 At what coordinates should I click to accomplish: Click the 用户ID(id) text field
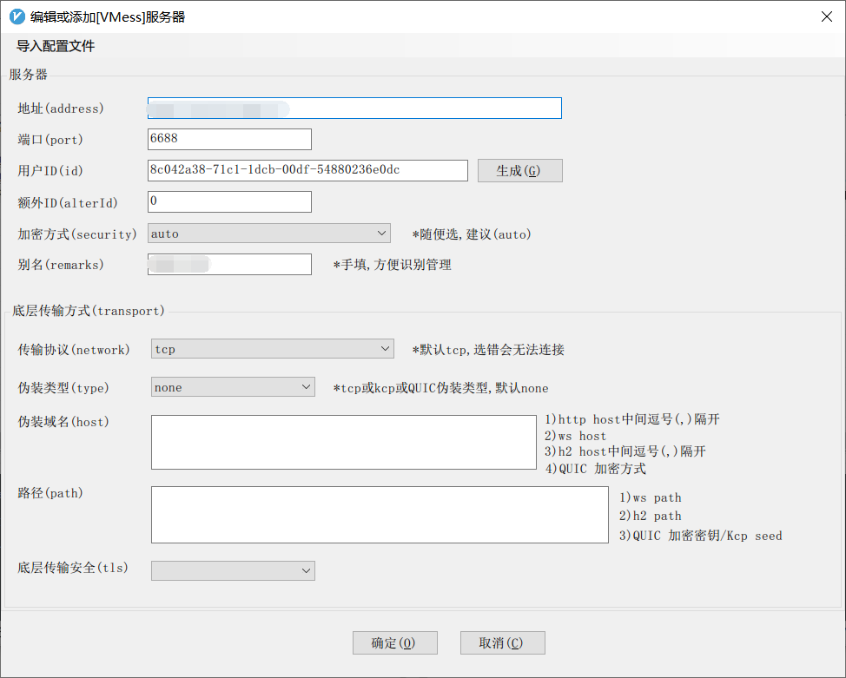pos(307,170)
